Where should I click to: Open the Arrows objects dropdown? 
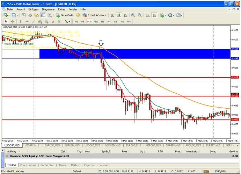click(x=67, y=22)
